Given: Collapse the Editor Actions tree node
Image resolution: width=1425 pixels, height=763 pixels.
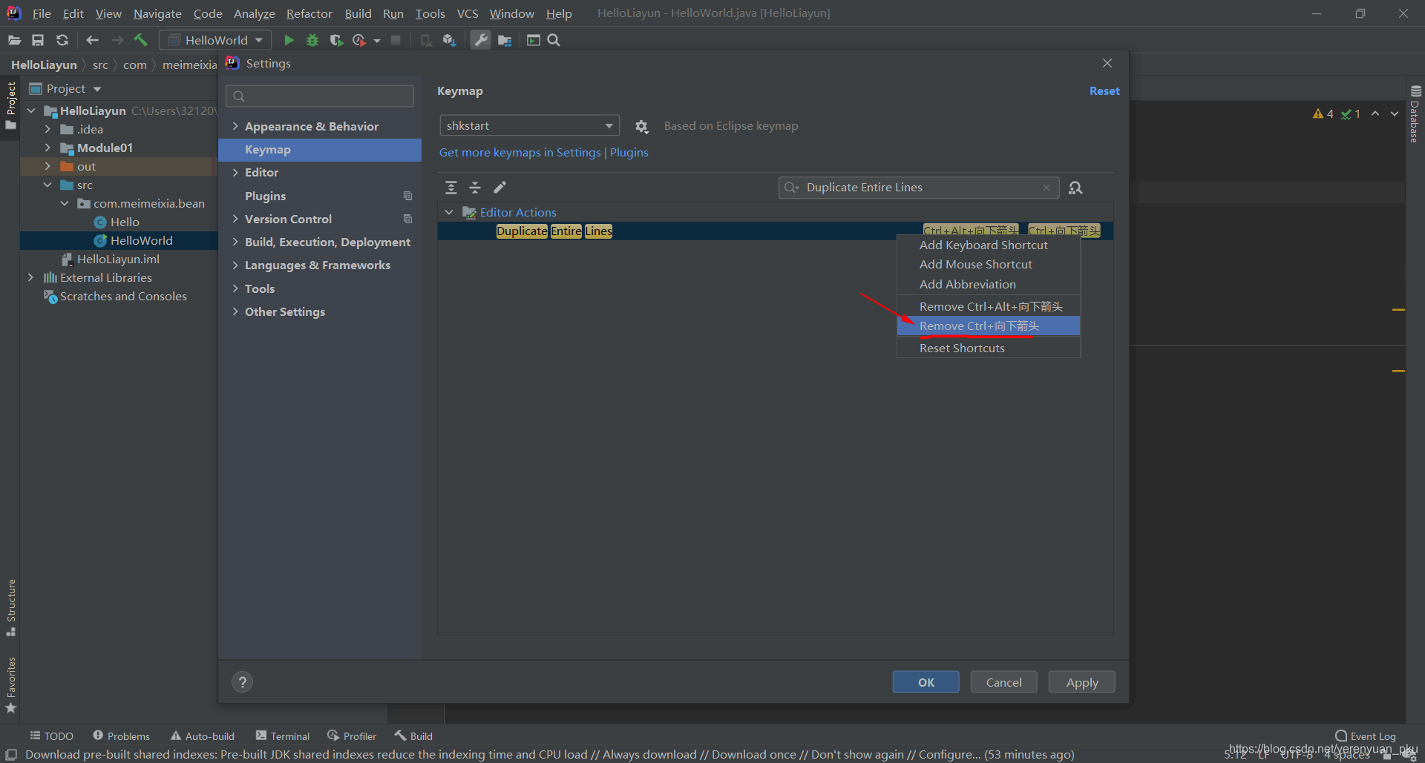Looking at the screenshot, I should click(449, 212).
